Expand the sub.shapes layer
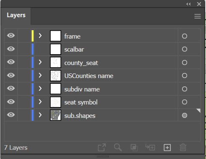This screenshot has width=206, height=159. point(40,115)
